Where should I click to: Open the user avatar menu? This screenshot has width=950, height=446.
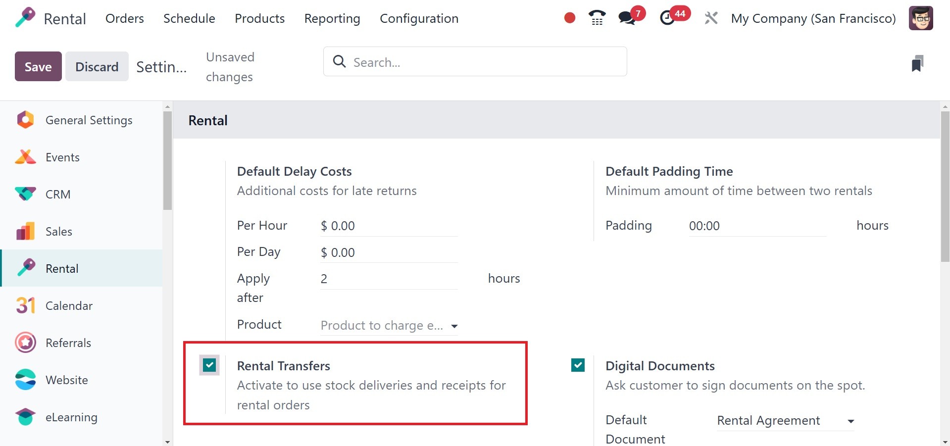[x=921, y=18]
